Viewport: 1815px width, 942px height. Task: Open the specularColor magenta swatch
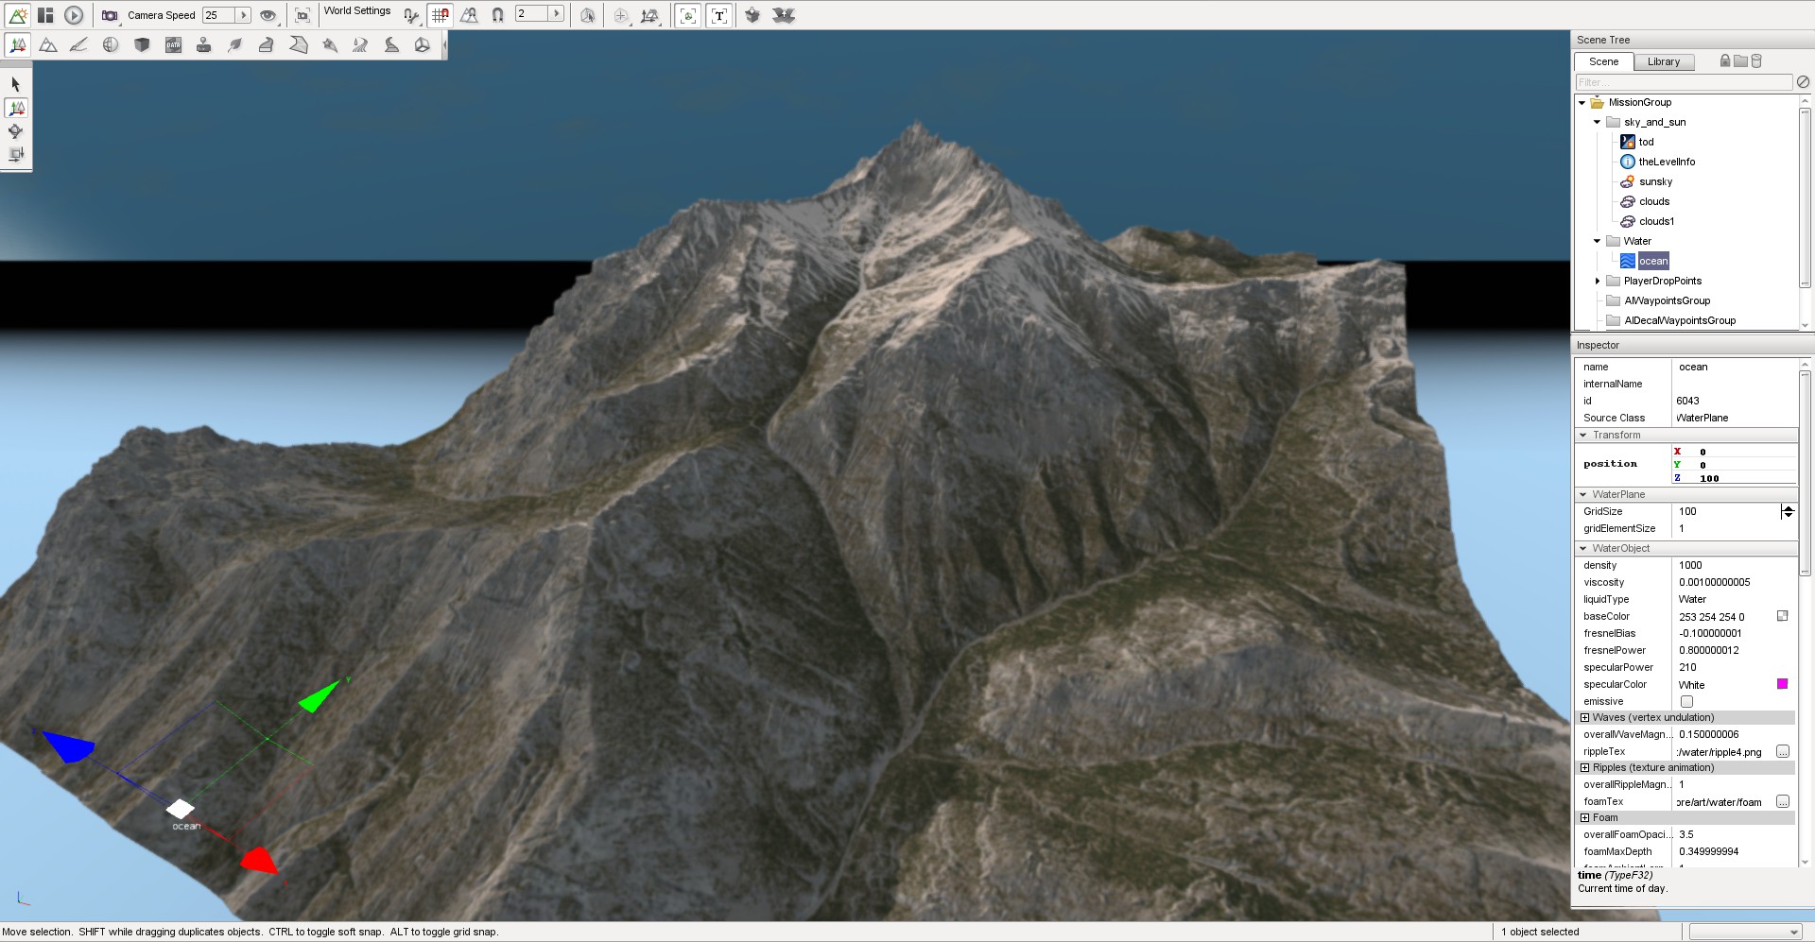click(x=1782, y=684)
